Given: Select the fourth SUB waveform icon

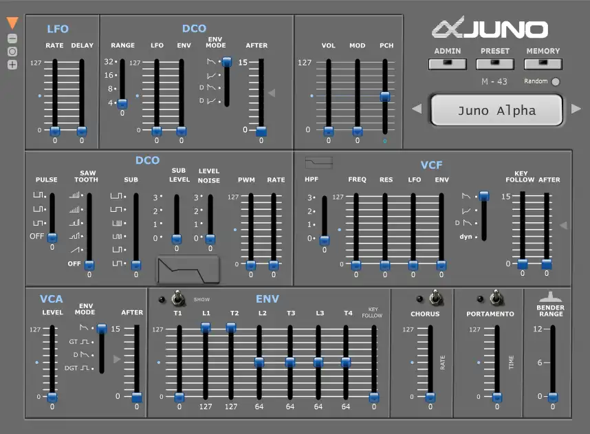Looking at the screenshot, I should tap(118, 237).
